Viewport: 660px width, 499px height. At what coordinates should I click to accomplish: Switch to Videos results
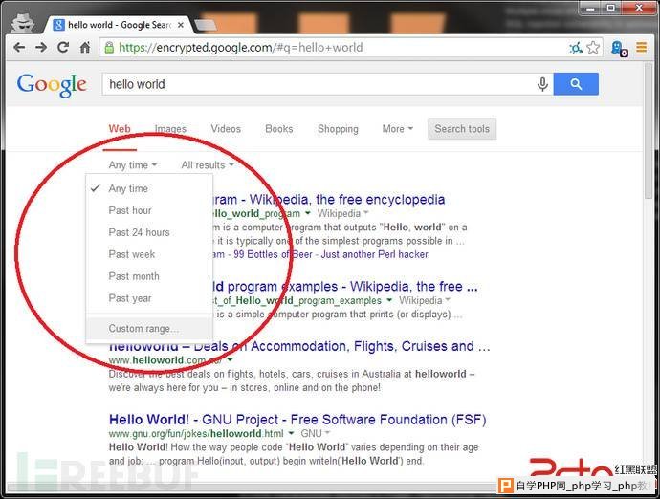[x=226, y=129]
